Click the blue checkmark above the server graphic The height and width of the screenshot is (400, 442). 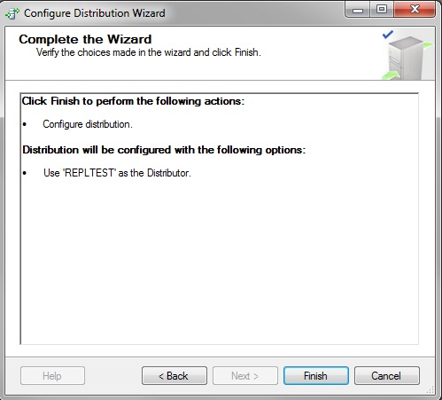388,35
